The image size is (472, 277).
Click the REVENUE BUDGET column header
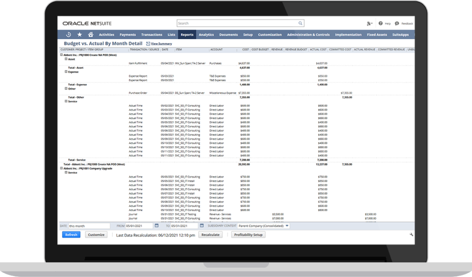[x=296, y=50]
